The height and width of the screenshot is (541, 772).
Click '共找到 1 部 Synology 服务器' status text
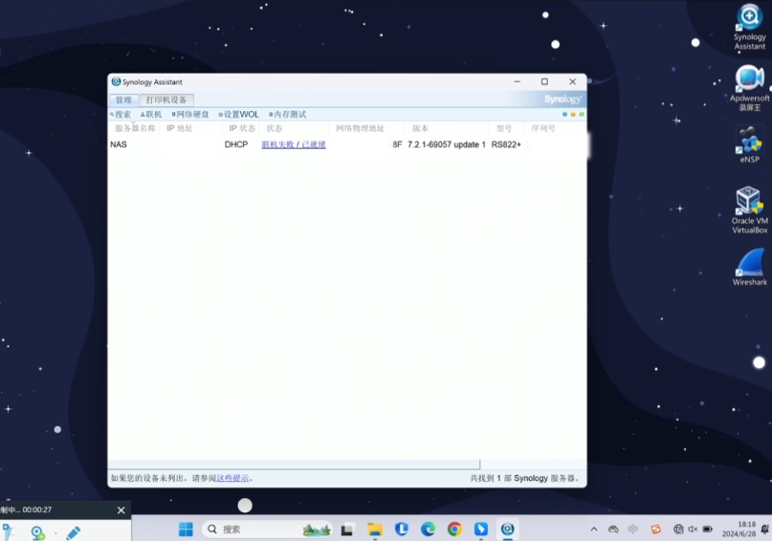(x=524, y=478)
